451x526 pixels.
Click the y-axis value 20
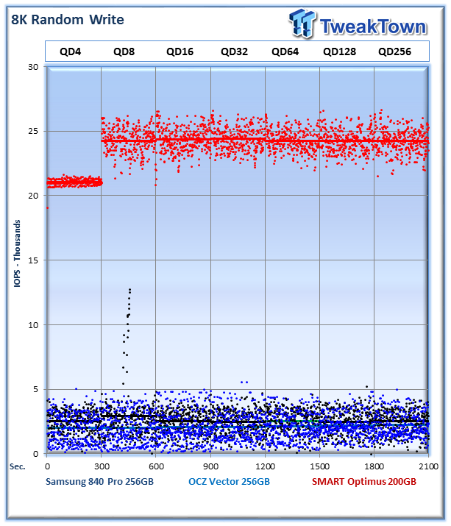(x=33, y=196)
